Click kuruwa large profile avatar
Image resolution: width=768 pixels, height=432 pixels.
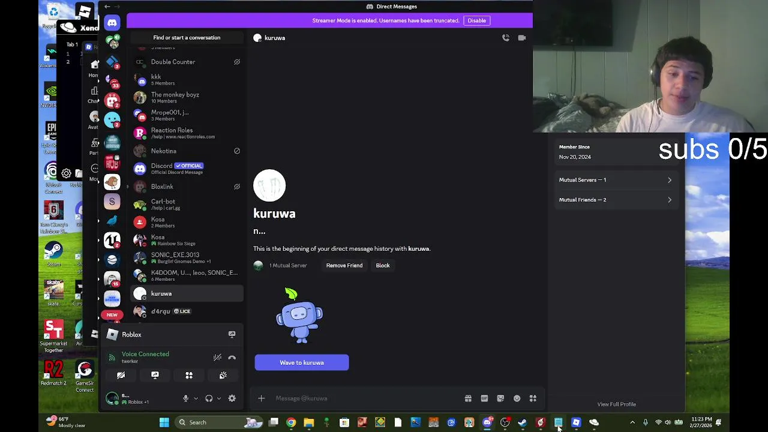(269, 185)
